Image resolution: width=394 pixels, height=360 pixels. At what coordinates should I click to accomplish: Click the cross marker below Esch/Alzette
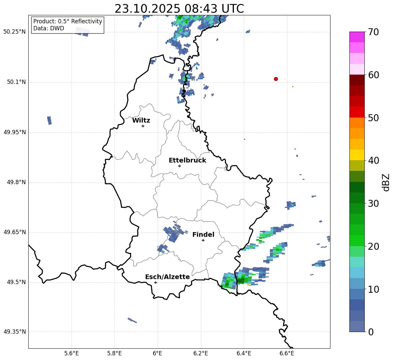coord(155,282)
